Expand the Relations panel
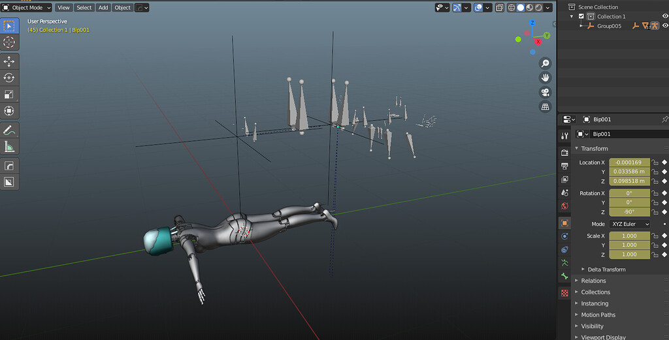The height and width of the screenshot is (340, 669). 593,281
